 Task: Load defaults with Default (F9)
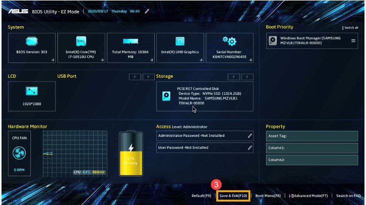[x=202, y=195]
